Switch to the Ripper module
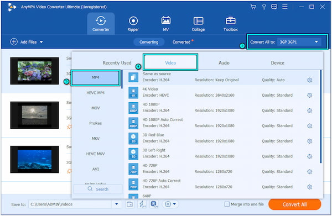This screenshot has height=216, width=332. pos(133,24)
